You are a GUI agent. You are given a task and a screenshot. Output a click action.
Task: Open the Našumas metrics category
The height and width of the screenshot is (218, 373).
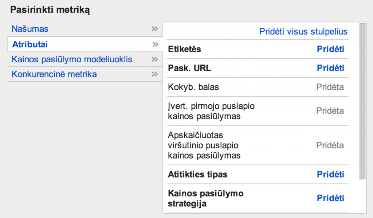pos(31,29)
